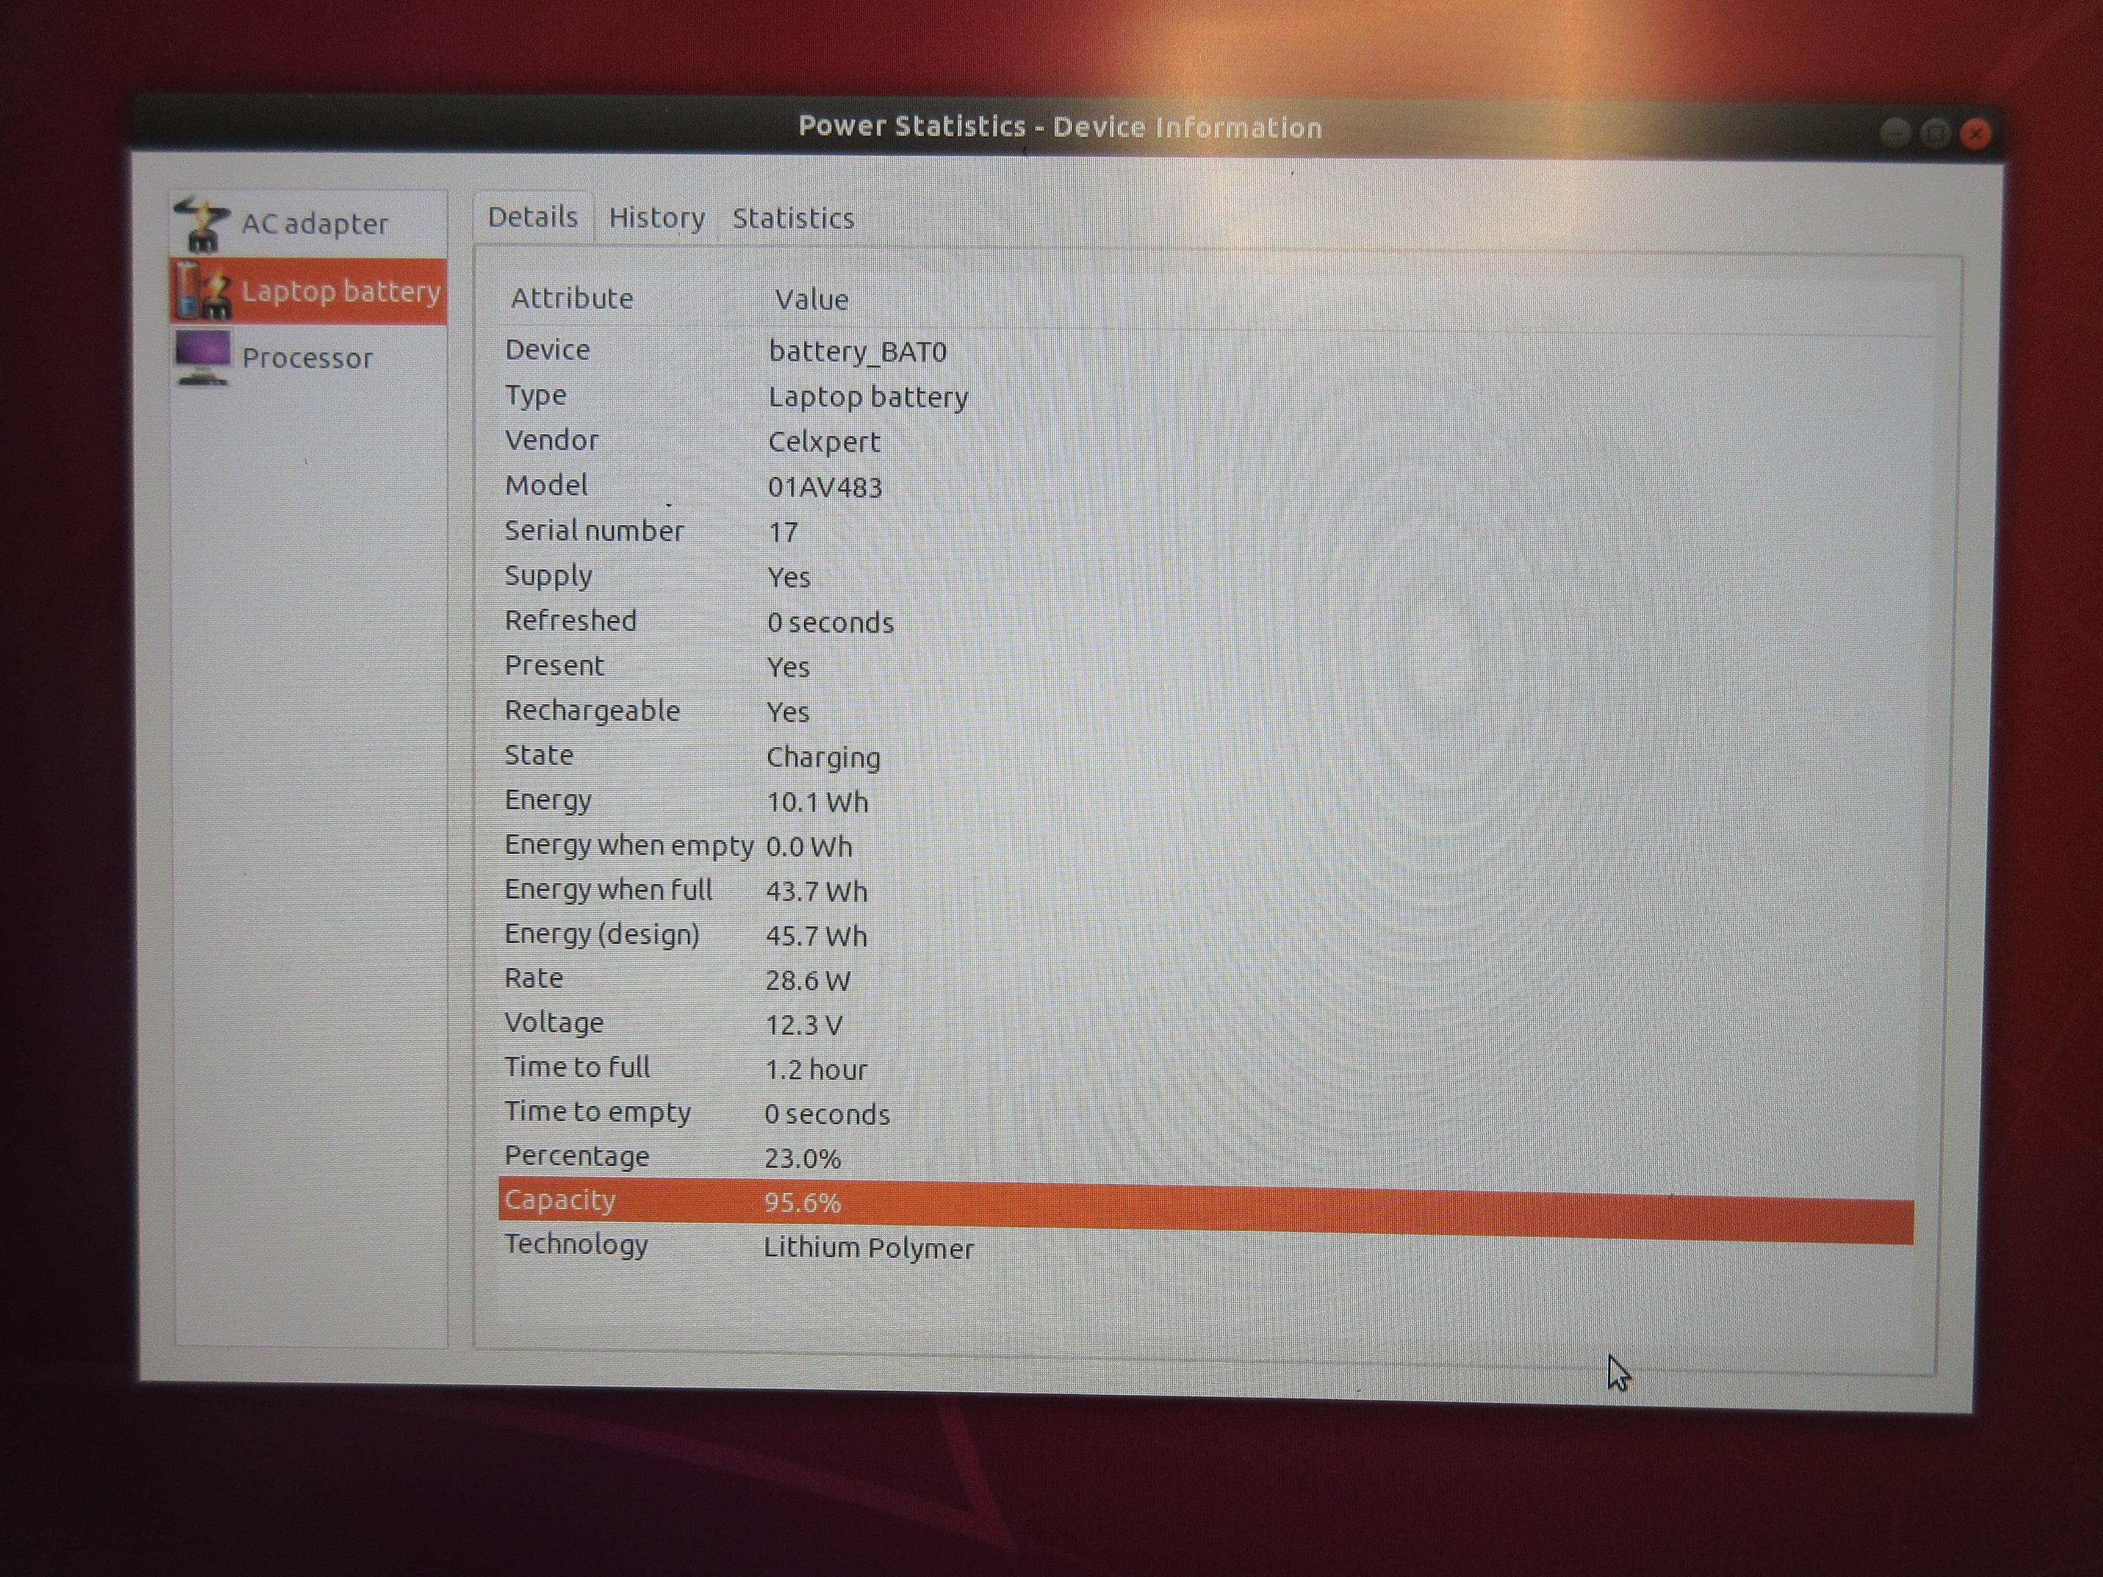Screen dimensions: 2103x1577
Task: Click the 95.6% capacity value
Action: pyautogui.click(x=802, y=1203)
